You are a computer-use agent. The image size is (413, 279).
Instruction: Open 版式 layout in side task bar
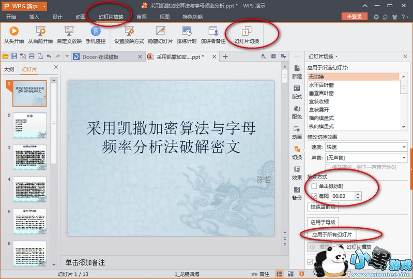tap(297, 92)
